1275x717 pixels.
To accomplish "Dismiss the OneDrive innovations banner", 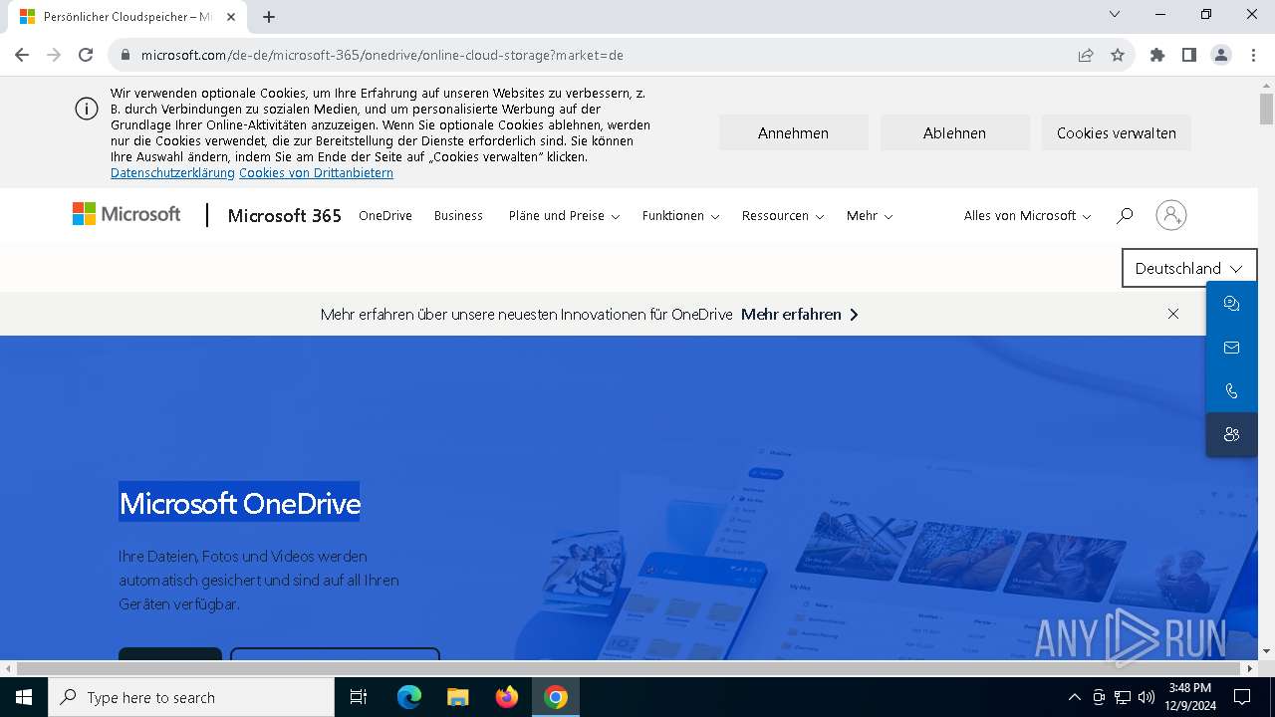I will (x=1173, y=314).
